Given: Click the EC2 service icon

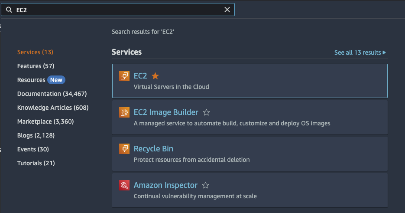Looking at the screenshot, I should 124,76.
